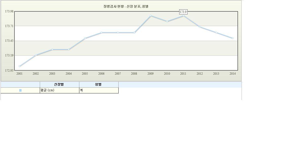Click the 2011 data point below the tooltip

coord(184,16)
